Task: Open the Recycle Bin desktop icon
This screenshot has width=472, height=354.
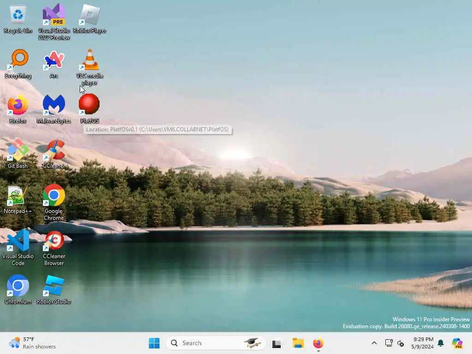Action: (18, 19)
